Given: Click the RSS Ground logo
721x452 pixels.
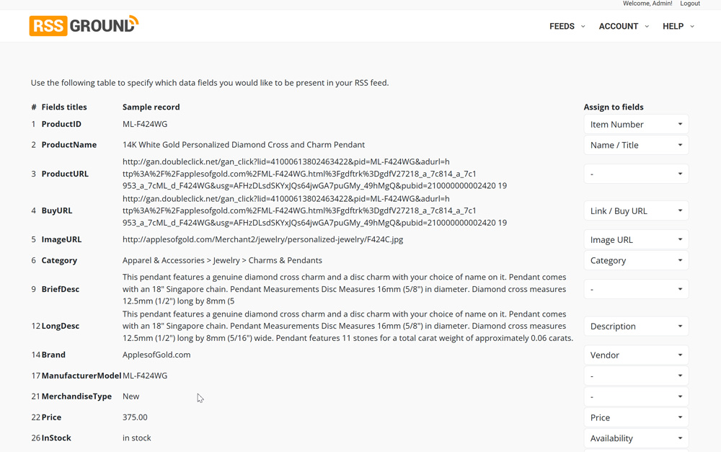Looking at the screenshot, I should [x=84, y=25].
